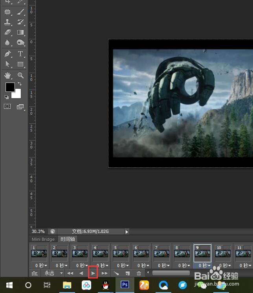Click the timeline scroll-left arrow
This screenshot has height=293, width=253.
coord(148,273)
